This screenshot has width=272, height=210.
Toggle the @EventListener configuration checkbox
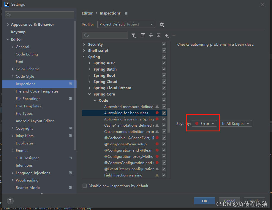(x=164, y=169)
